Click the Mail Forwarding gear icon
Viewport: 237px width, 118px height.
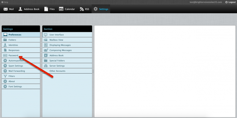[x=5, y=71]
